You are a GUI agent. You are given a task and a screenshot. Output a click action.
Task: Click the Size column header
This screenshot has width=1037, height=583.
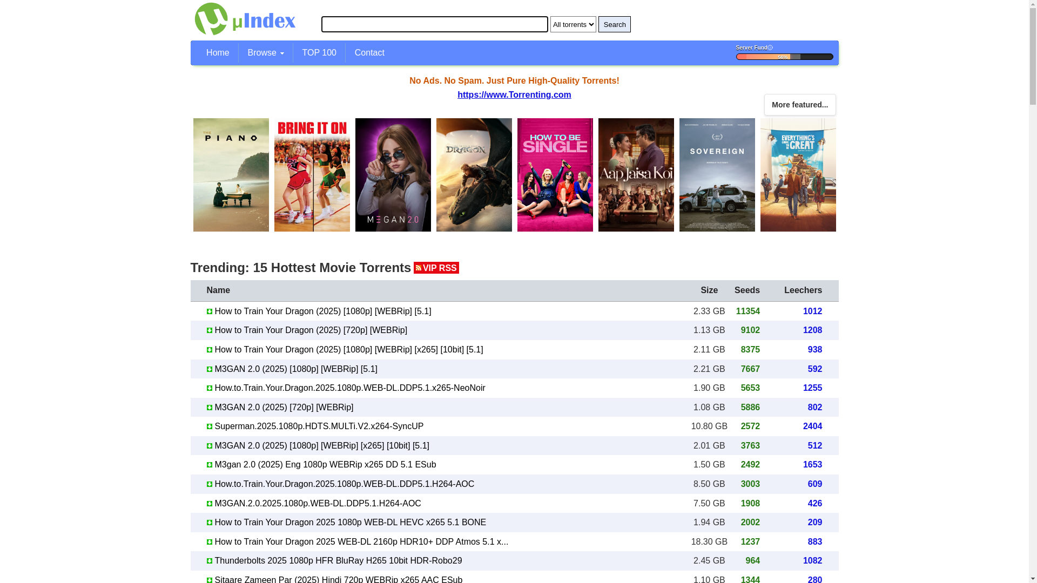point(709,290)
